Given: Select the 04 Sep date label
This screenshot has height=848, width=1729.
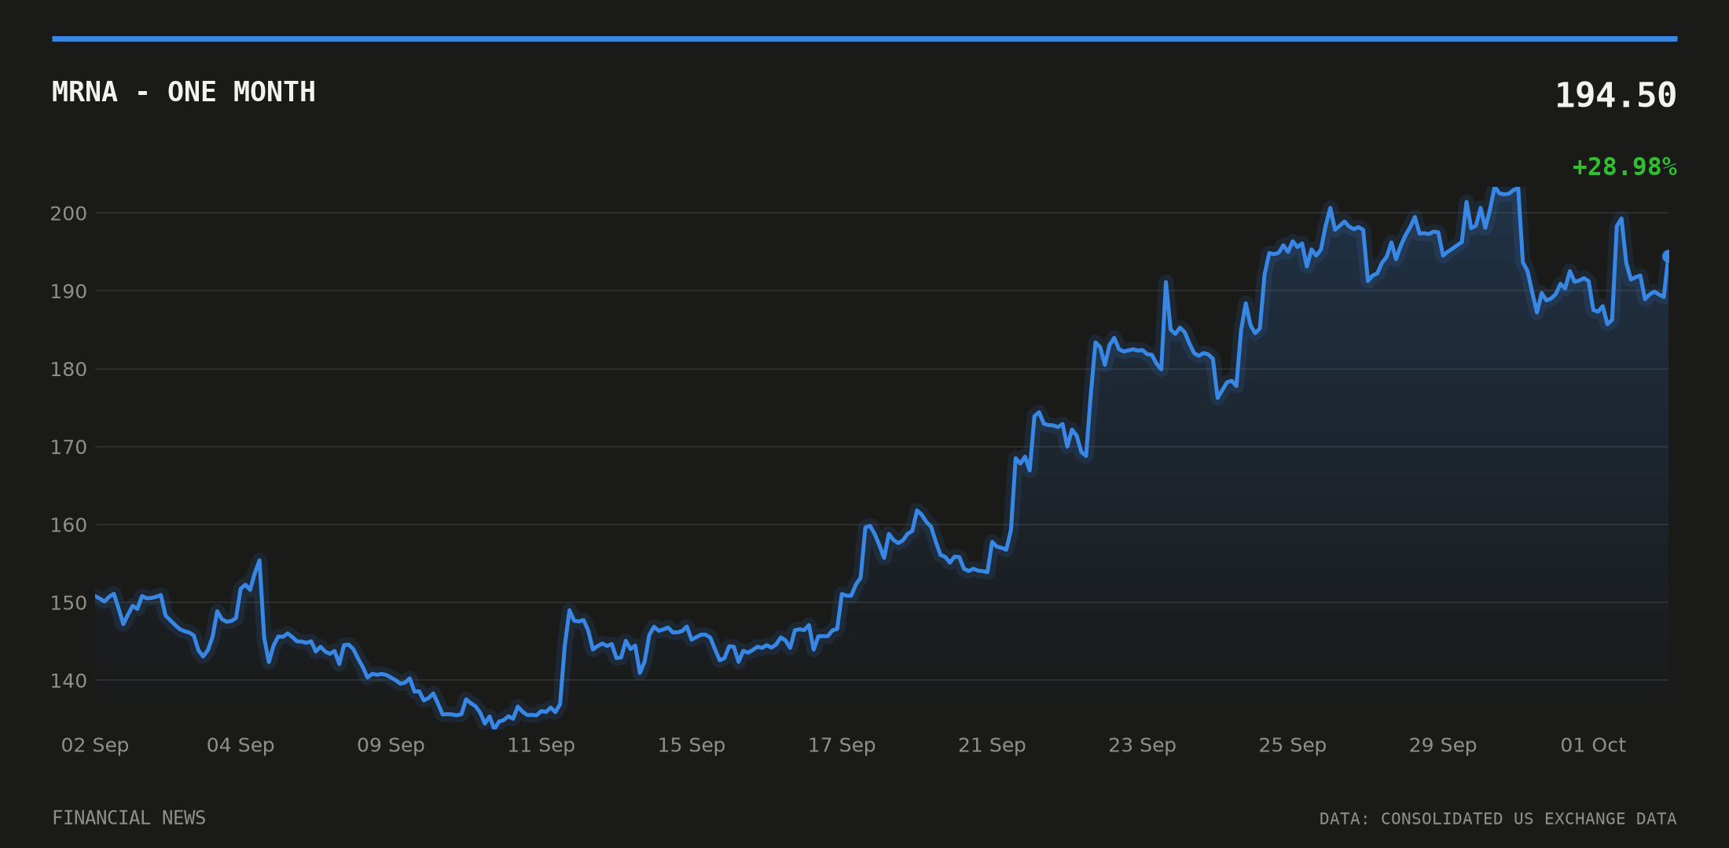Looking at the screenshot, I should pyautogui.click(x=240, y=745).
